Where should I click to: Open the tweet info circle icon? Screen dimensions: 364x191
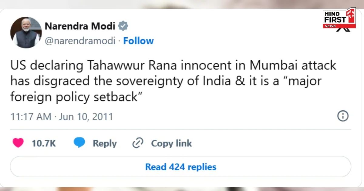point(343,116)
